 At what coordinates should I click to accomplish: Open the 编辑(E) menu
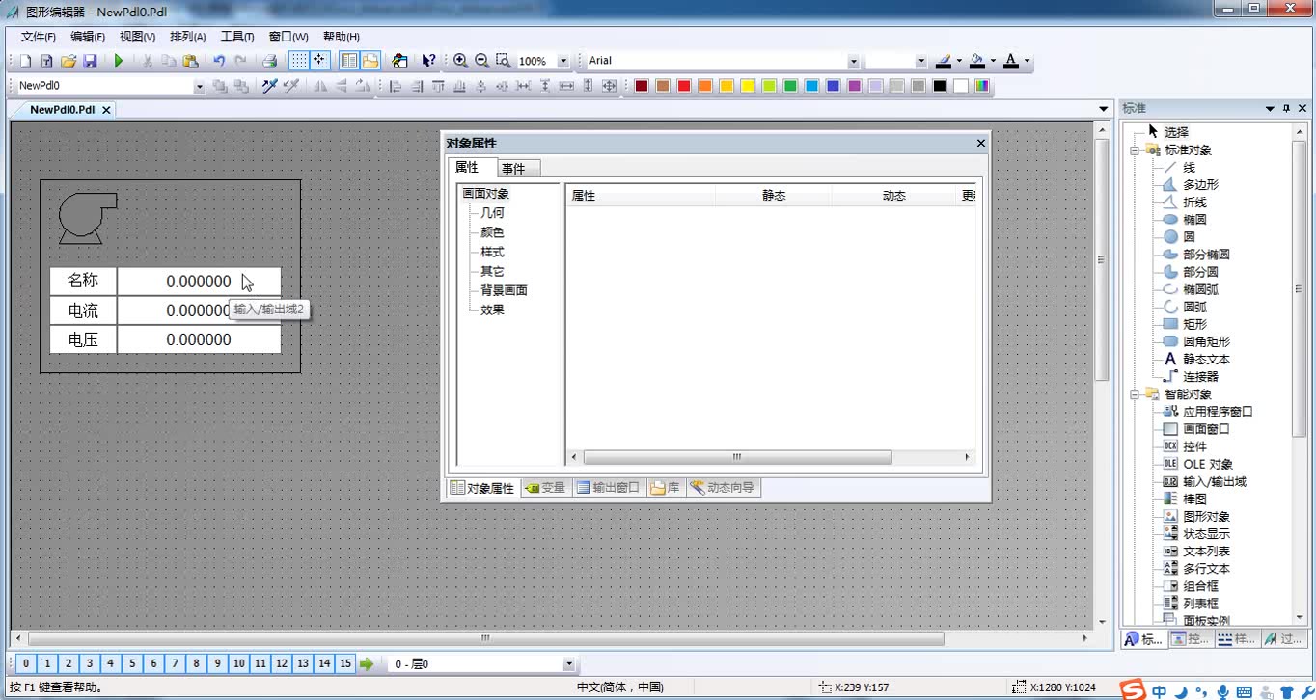[88, 37]
